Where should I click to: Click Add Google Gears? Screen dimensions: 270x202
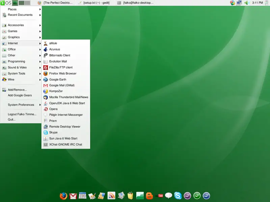21,95
